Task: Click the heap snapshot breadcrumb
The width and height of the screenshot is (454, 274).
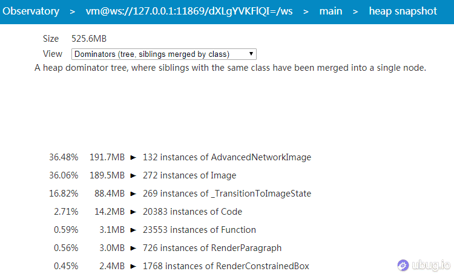Action: point(403,11)
